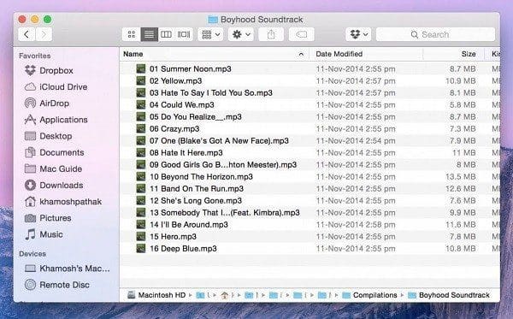Click Macintosh HD in the path bar

click(x=156, y=295)
